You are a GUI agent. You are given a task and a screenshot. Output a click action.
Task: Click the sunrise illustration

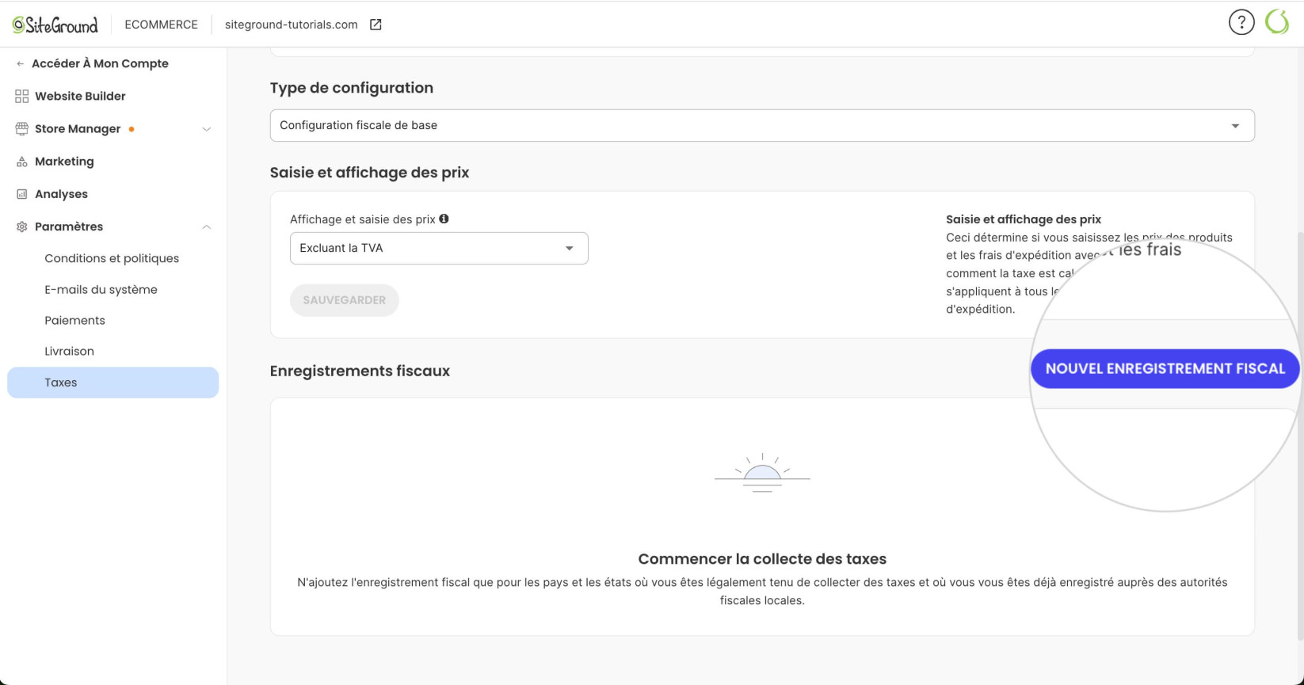pos(762,473)
